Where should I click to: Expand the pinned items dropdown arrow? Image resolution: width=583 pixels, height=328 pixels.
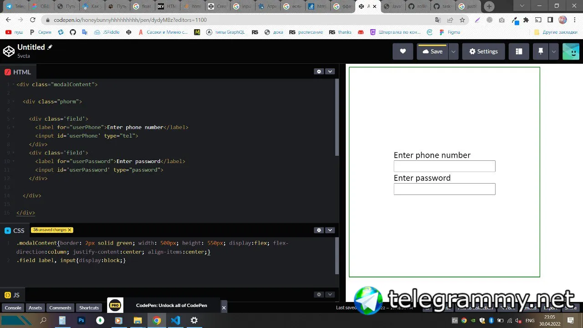click(x=554, y=51)
